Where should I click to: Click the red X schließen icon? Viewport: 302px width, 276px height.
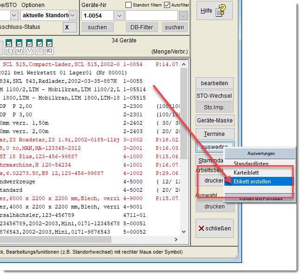[x=202, y=229]
